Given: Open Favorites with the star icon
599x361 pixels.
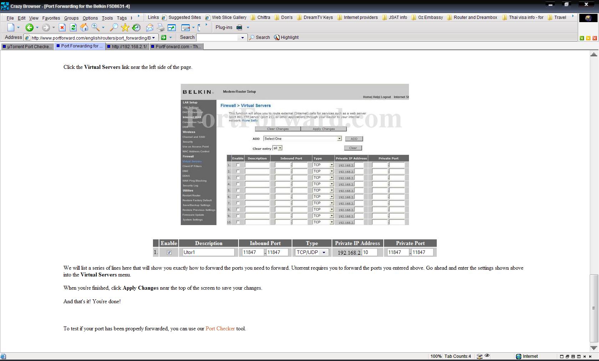Looking at the screenshot, I should (125, 27).
